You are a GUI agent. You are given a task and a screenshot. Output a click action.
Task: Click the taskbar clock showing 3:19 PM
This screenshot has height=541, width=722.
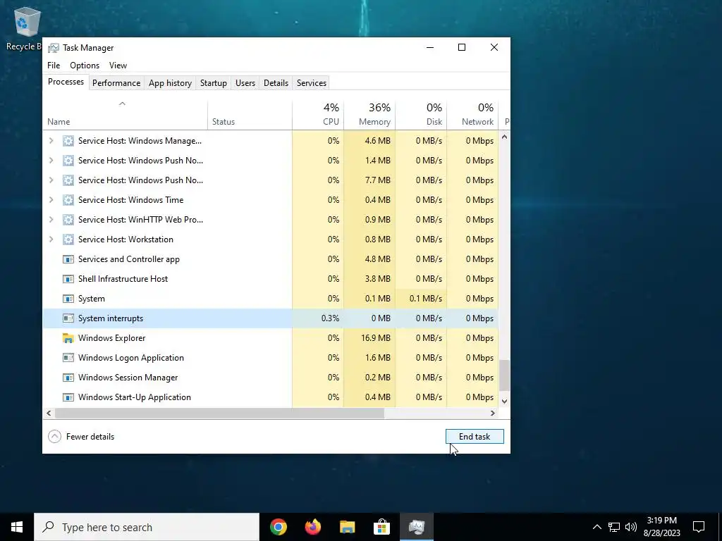[661, 527]
